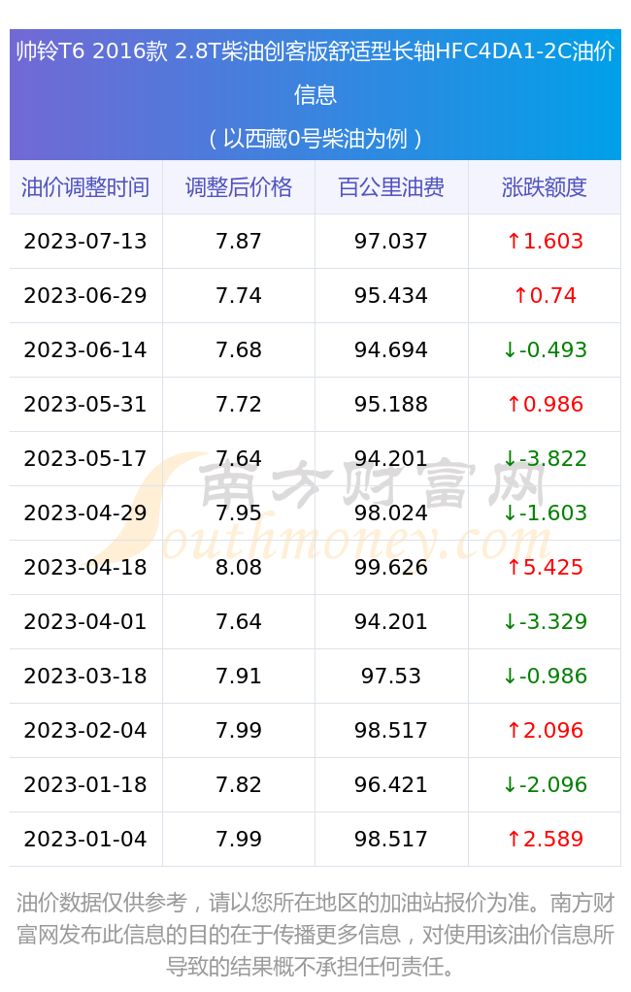Click the green change value ↓-3.822
631x992 pixels.
545,459
